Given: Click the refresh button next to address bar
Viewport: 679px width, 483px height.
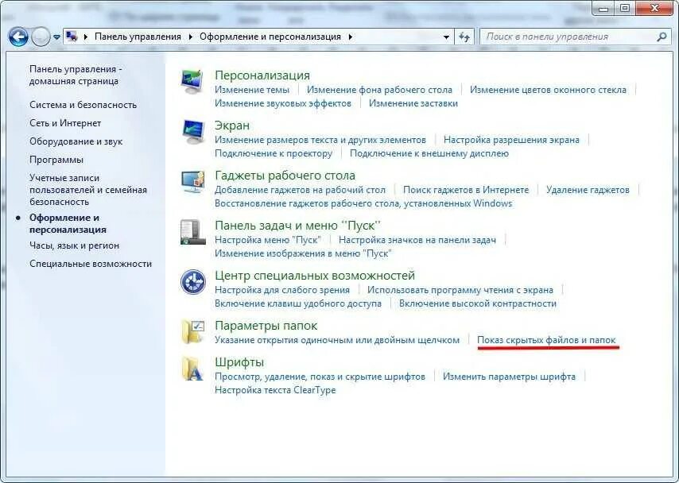Looking at the screenshot, I should coord(464,37).
